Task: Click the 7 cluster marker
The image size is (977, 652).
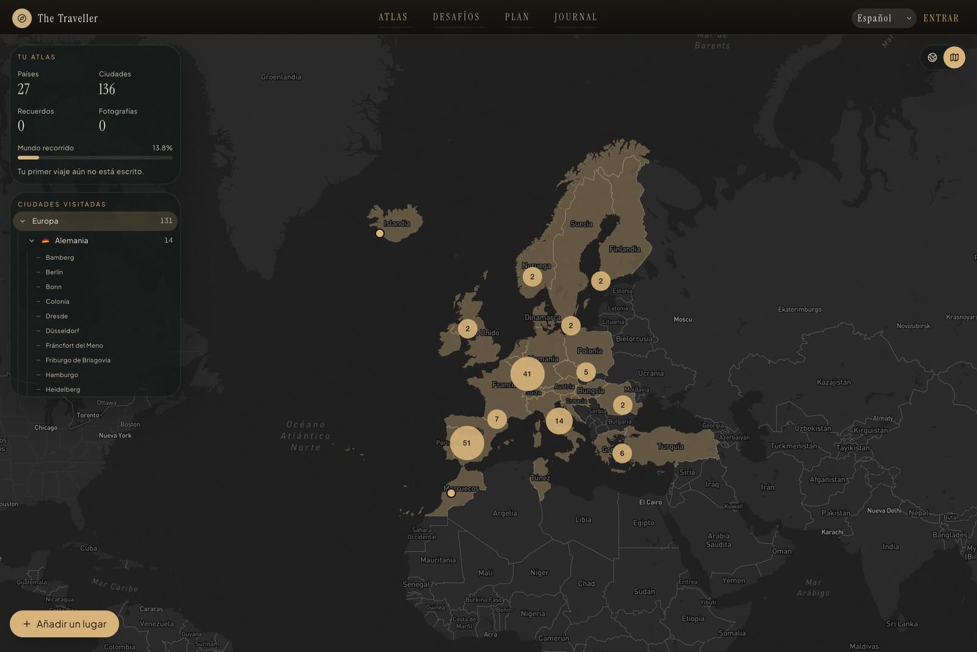Action: click(496, 419)
